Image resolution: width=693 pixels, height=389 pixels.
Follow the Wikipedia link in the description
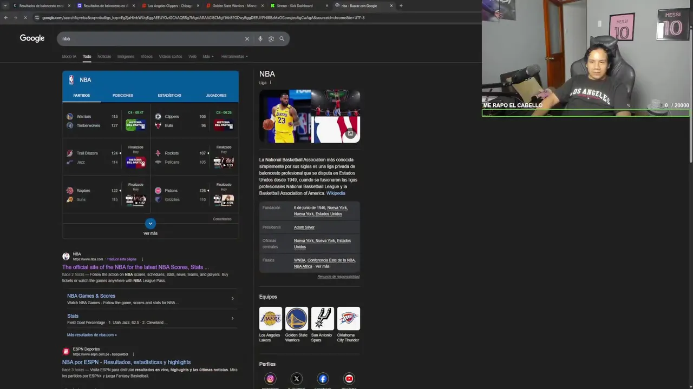336,193
